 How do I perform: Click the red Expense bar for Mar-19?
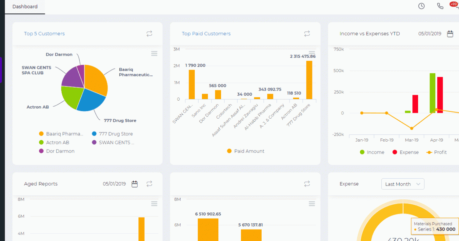[x=415, y=104]
